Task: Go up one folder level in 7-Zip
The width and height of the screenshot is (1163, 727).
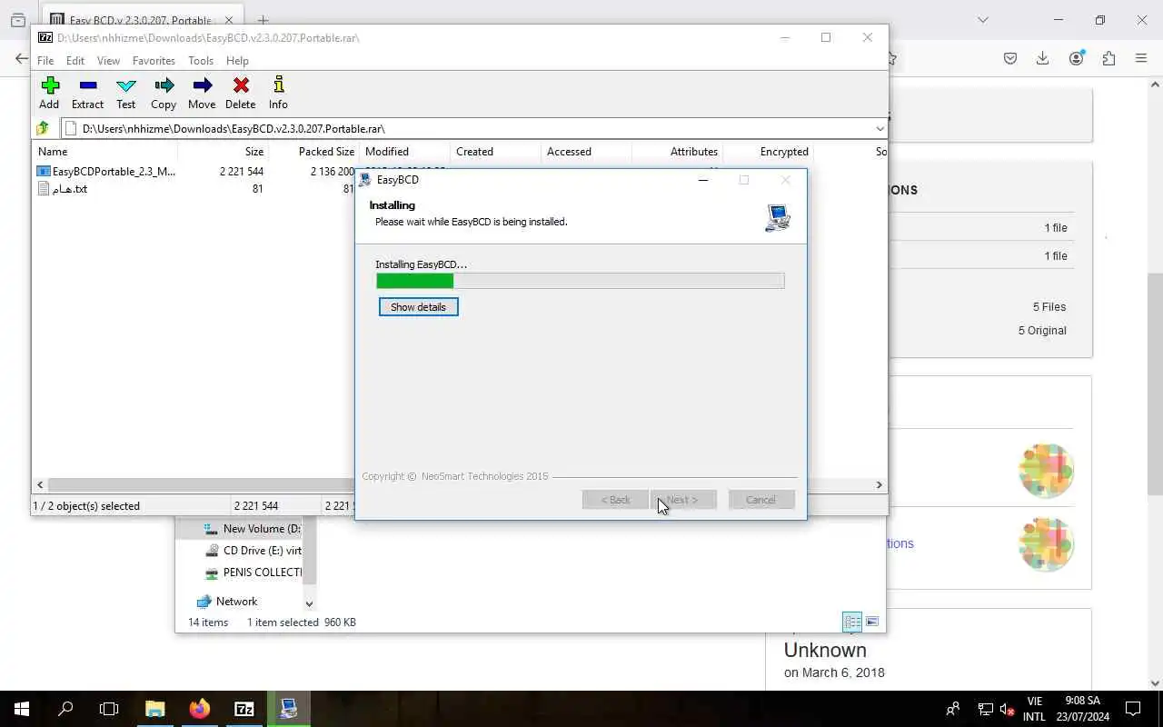Action: click(x=43, y=128)
